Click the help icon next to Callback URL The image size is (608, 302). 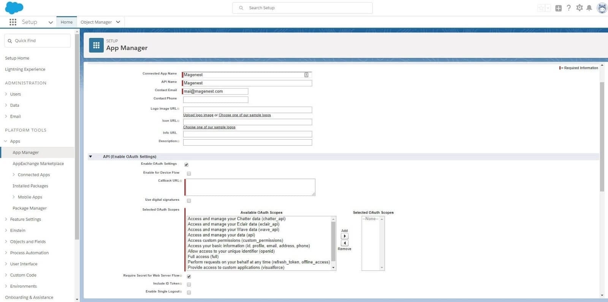click(x=181, y=181)
